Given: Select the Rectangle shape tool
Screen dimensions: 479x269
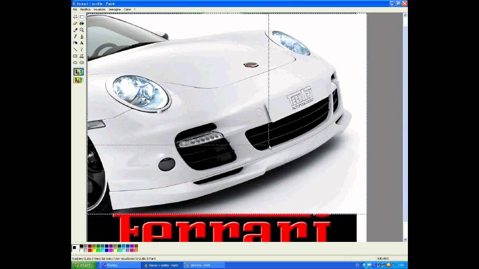Looking at the screenshot, I should click(75, 56).
